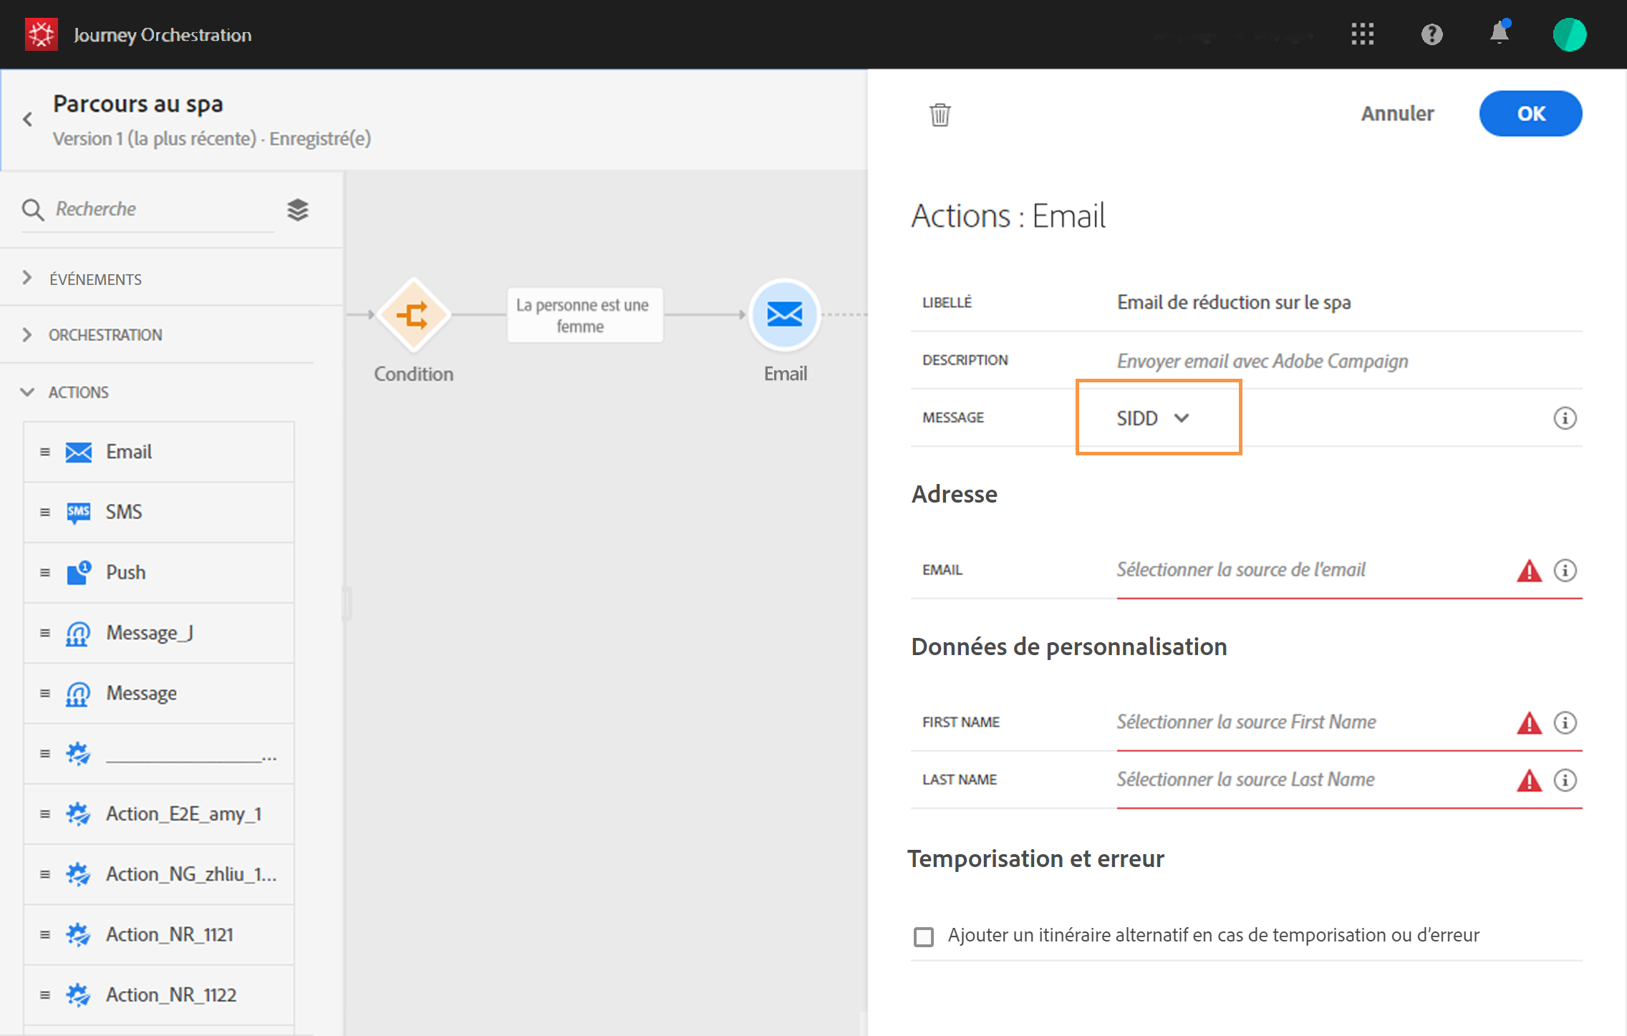This screenshot has width=1627, height=1036.
Task: Expand the ORCHESTRATION section
Action: click(105, 335)
